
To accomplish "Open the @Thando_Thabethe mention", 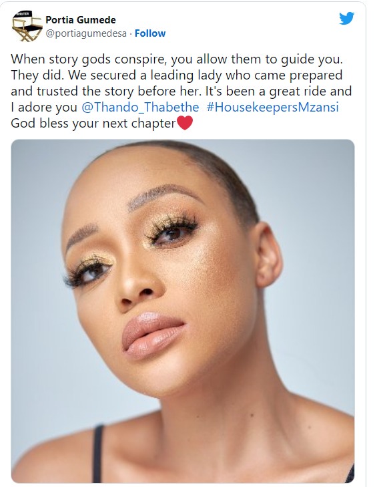I will point(140,107).
